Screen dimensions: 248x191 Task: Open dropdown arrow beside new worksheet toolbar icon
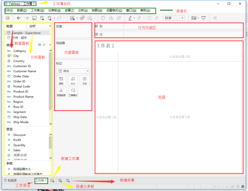[77, 18]
